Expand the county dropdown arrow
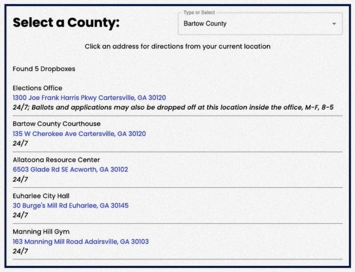The image size is (355, 272). [334, 24]
